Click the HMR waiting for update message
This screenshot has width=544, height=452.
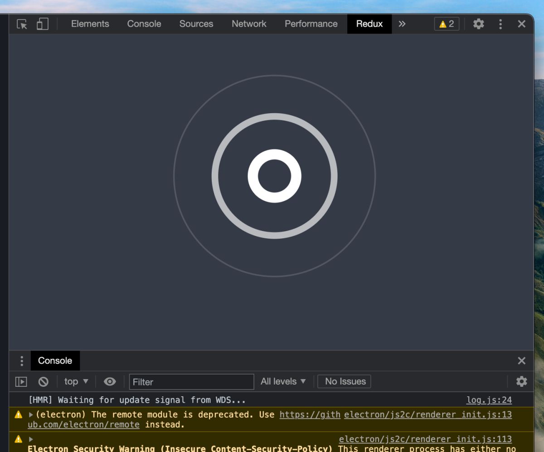[x=137, y=400]
